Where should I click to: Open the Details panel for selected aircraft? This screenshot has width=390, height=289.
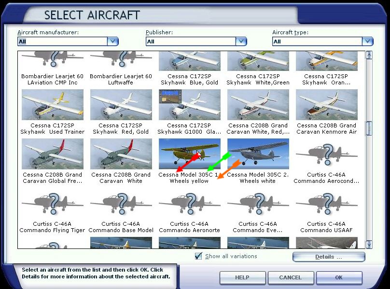click(x=328, y=257)
